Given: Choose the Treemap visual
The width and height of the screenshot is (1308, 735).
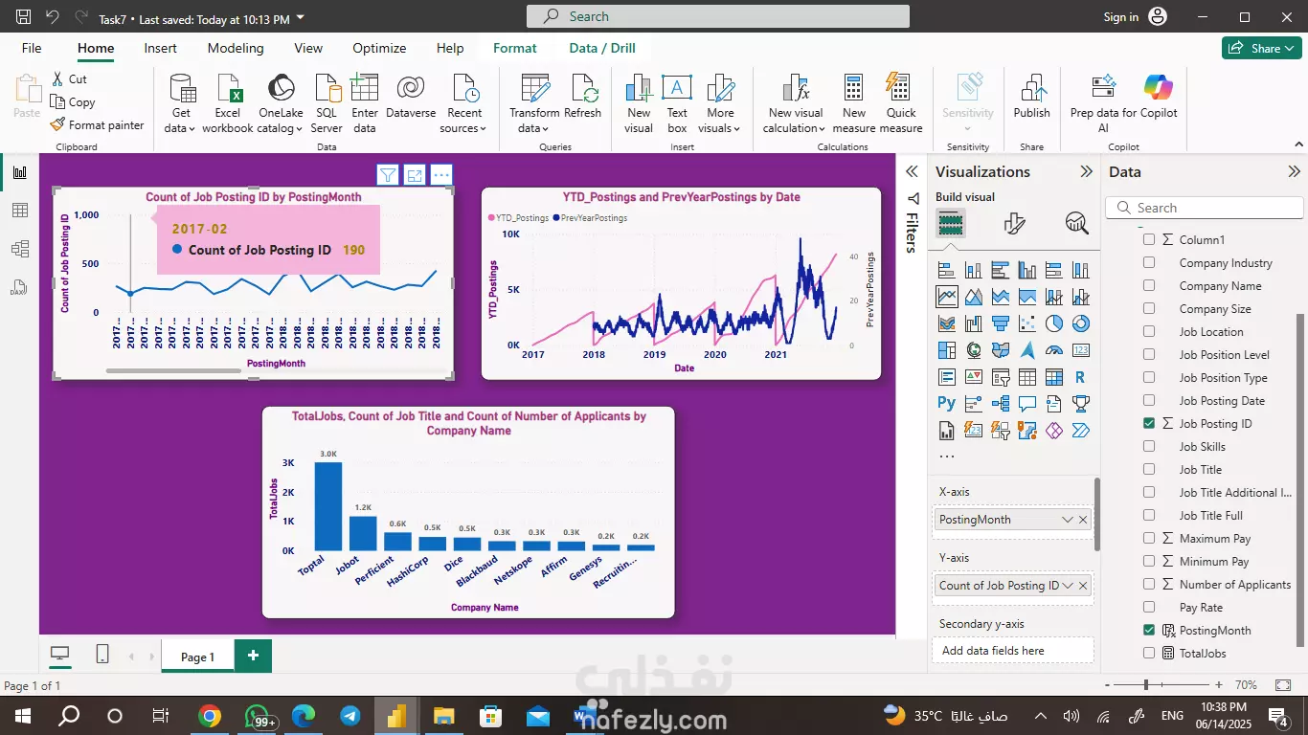Looking at the screenshot, I should [x=947, y=350].
